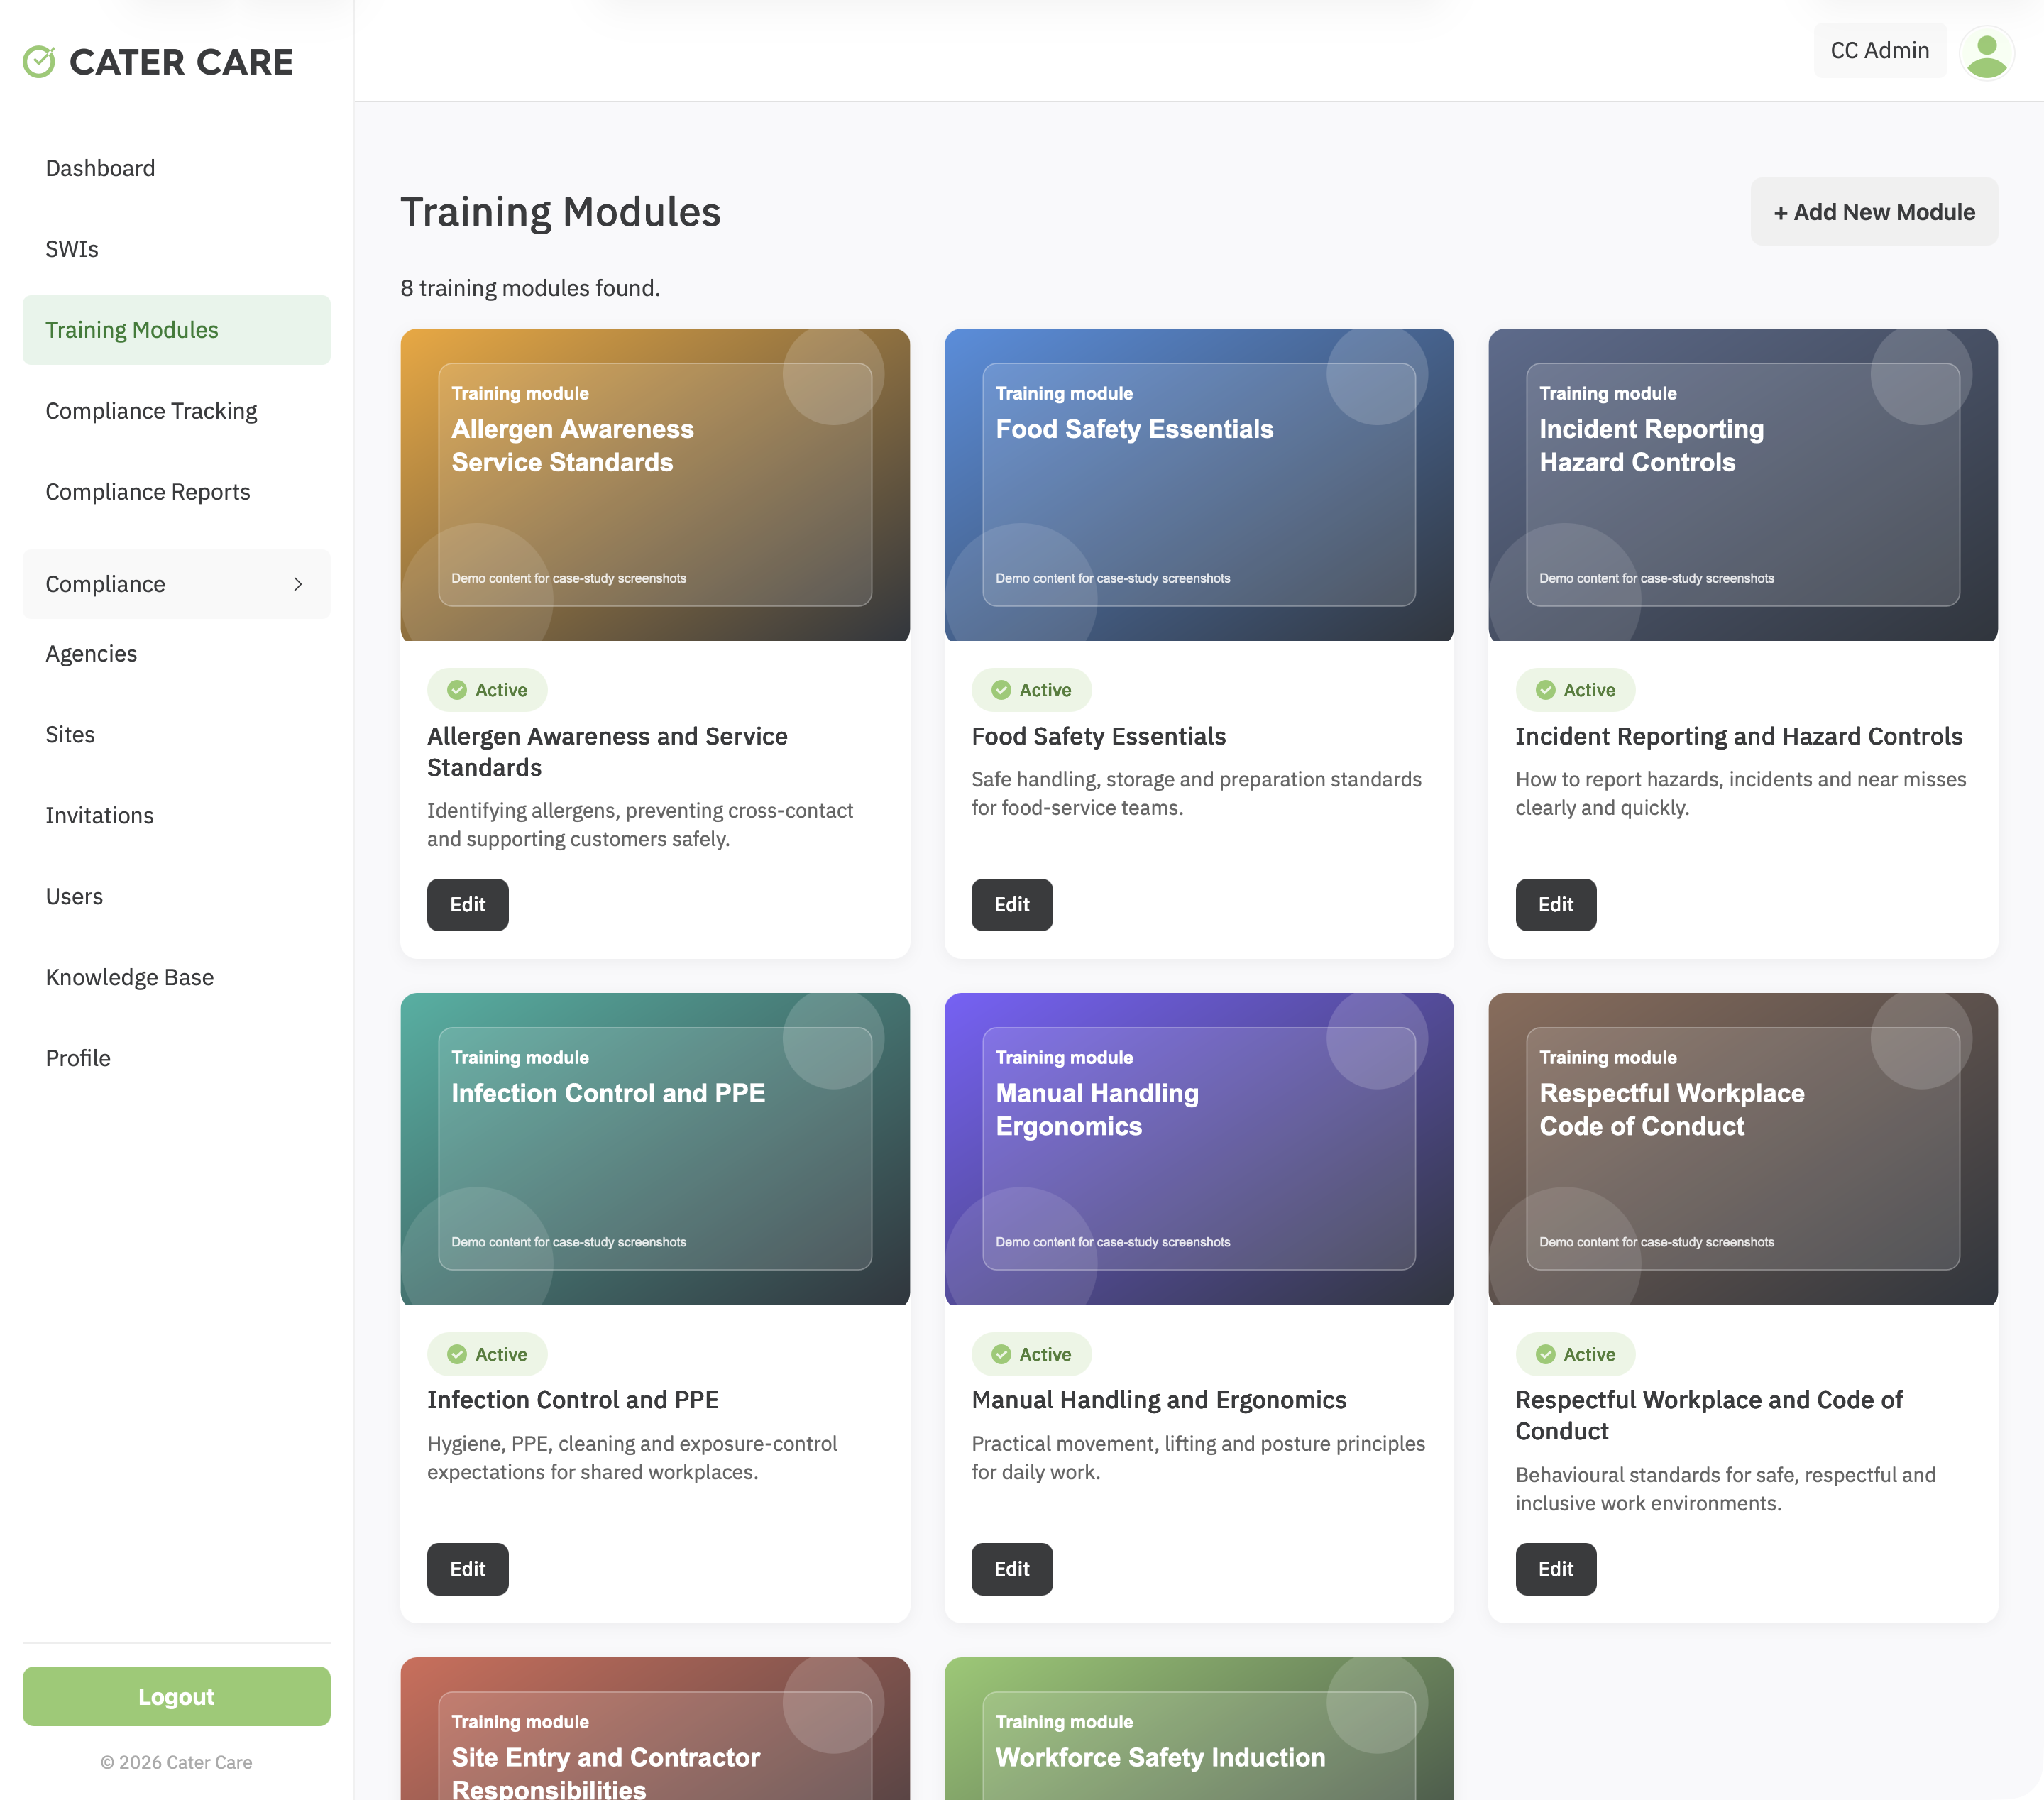Log out using the Logout button

tap(176, 1696)
